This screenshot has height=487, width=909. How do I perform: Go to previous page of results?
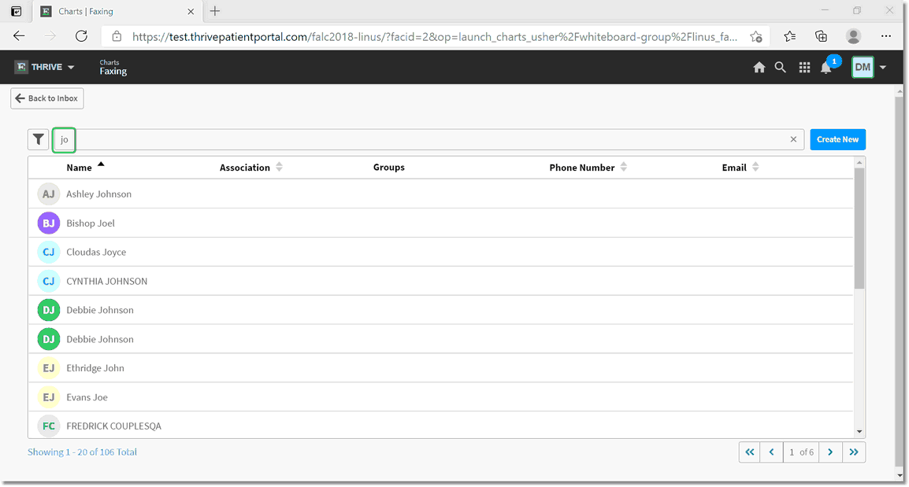(772, 452)
